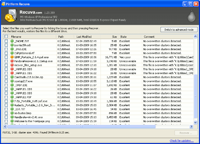This screenshot has width=200, height=144.
Task: Check the box next to PandoraRecovery2.1.1Setup.exe
Action: tap(6, 61)
